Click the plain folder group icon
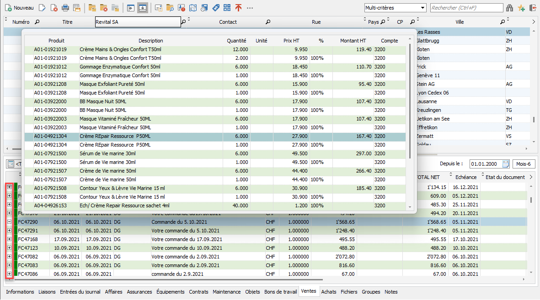 tap(92, 8)
